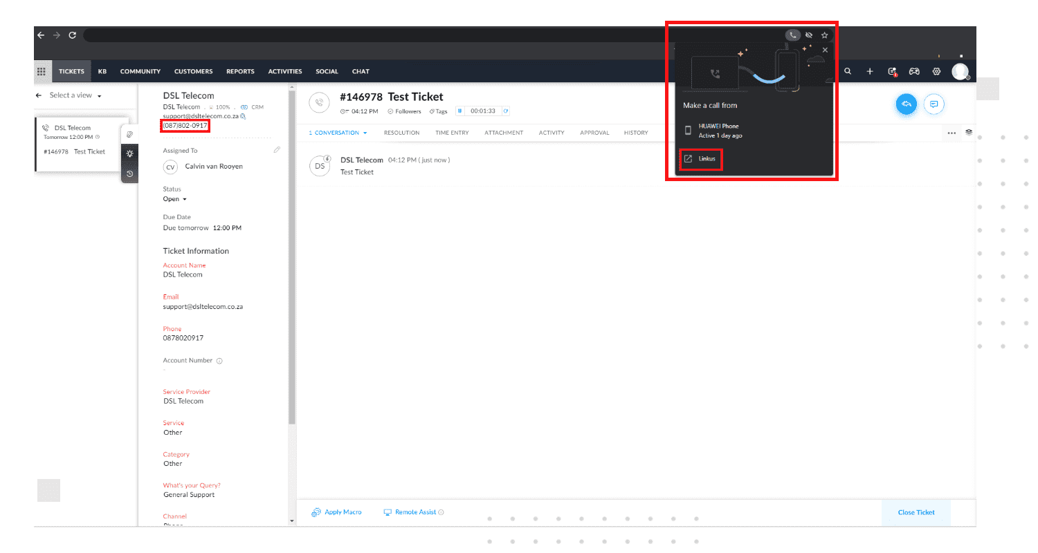Go back in the browser
The width and height of the screenshot is (1038, 553).
click(41, 35)
